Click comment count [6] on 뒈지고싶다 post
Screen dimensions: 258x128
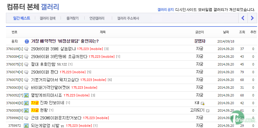point(110,80)
